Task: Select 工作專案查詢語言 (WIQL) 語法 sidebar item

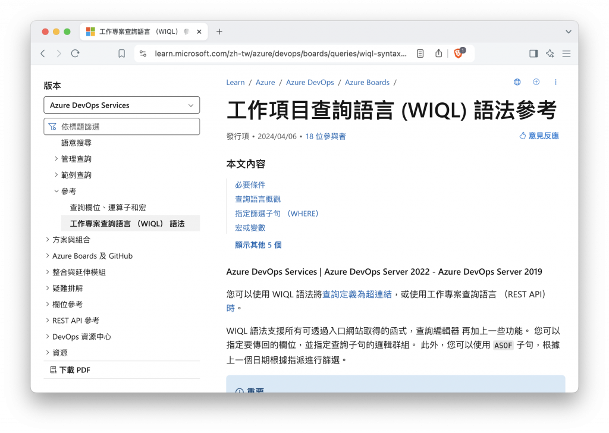Action: [130, 224]
